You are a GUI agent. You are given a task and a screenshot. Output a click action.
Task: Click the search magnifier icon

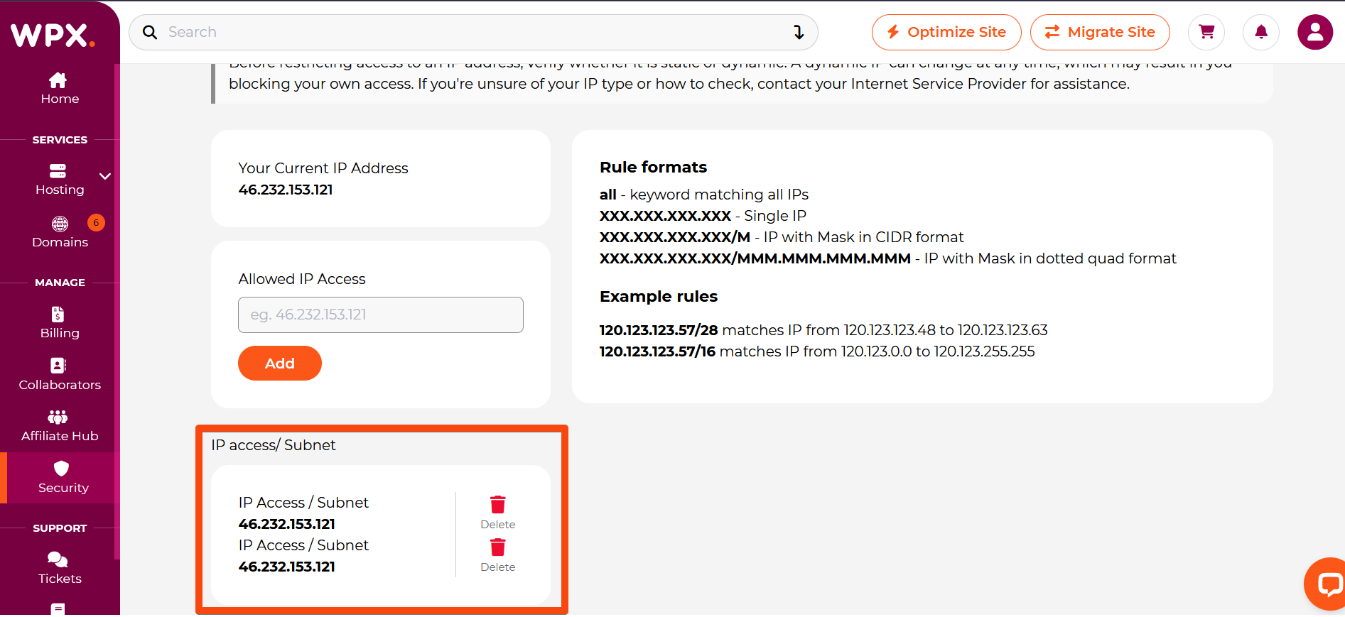[x=150, y=32]
